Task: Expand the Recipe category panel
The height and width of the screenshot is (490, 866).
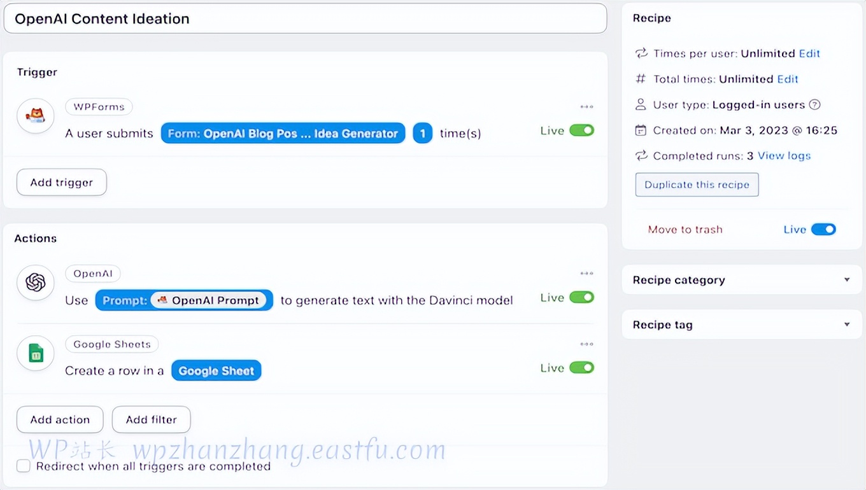Action: [742, 280]
